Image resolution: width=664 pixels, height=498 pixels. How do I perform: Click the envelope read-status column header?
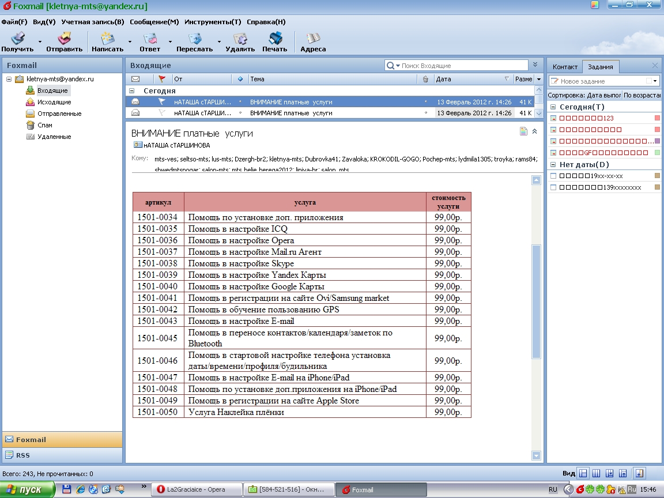pyautogui.click(x=135, y=79)
